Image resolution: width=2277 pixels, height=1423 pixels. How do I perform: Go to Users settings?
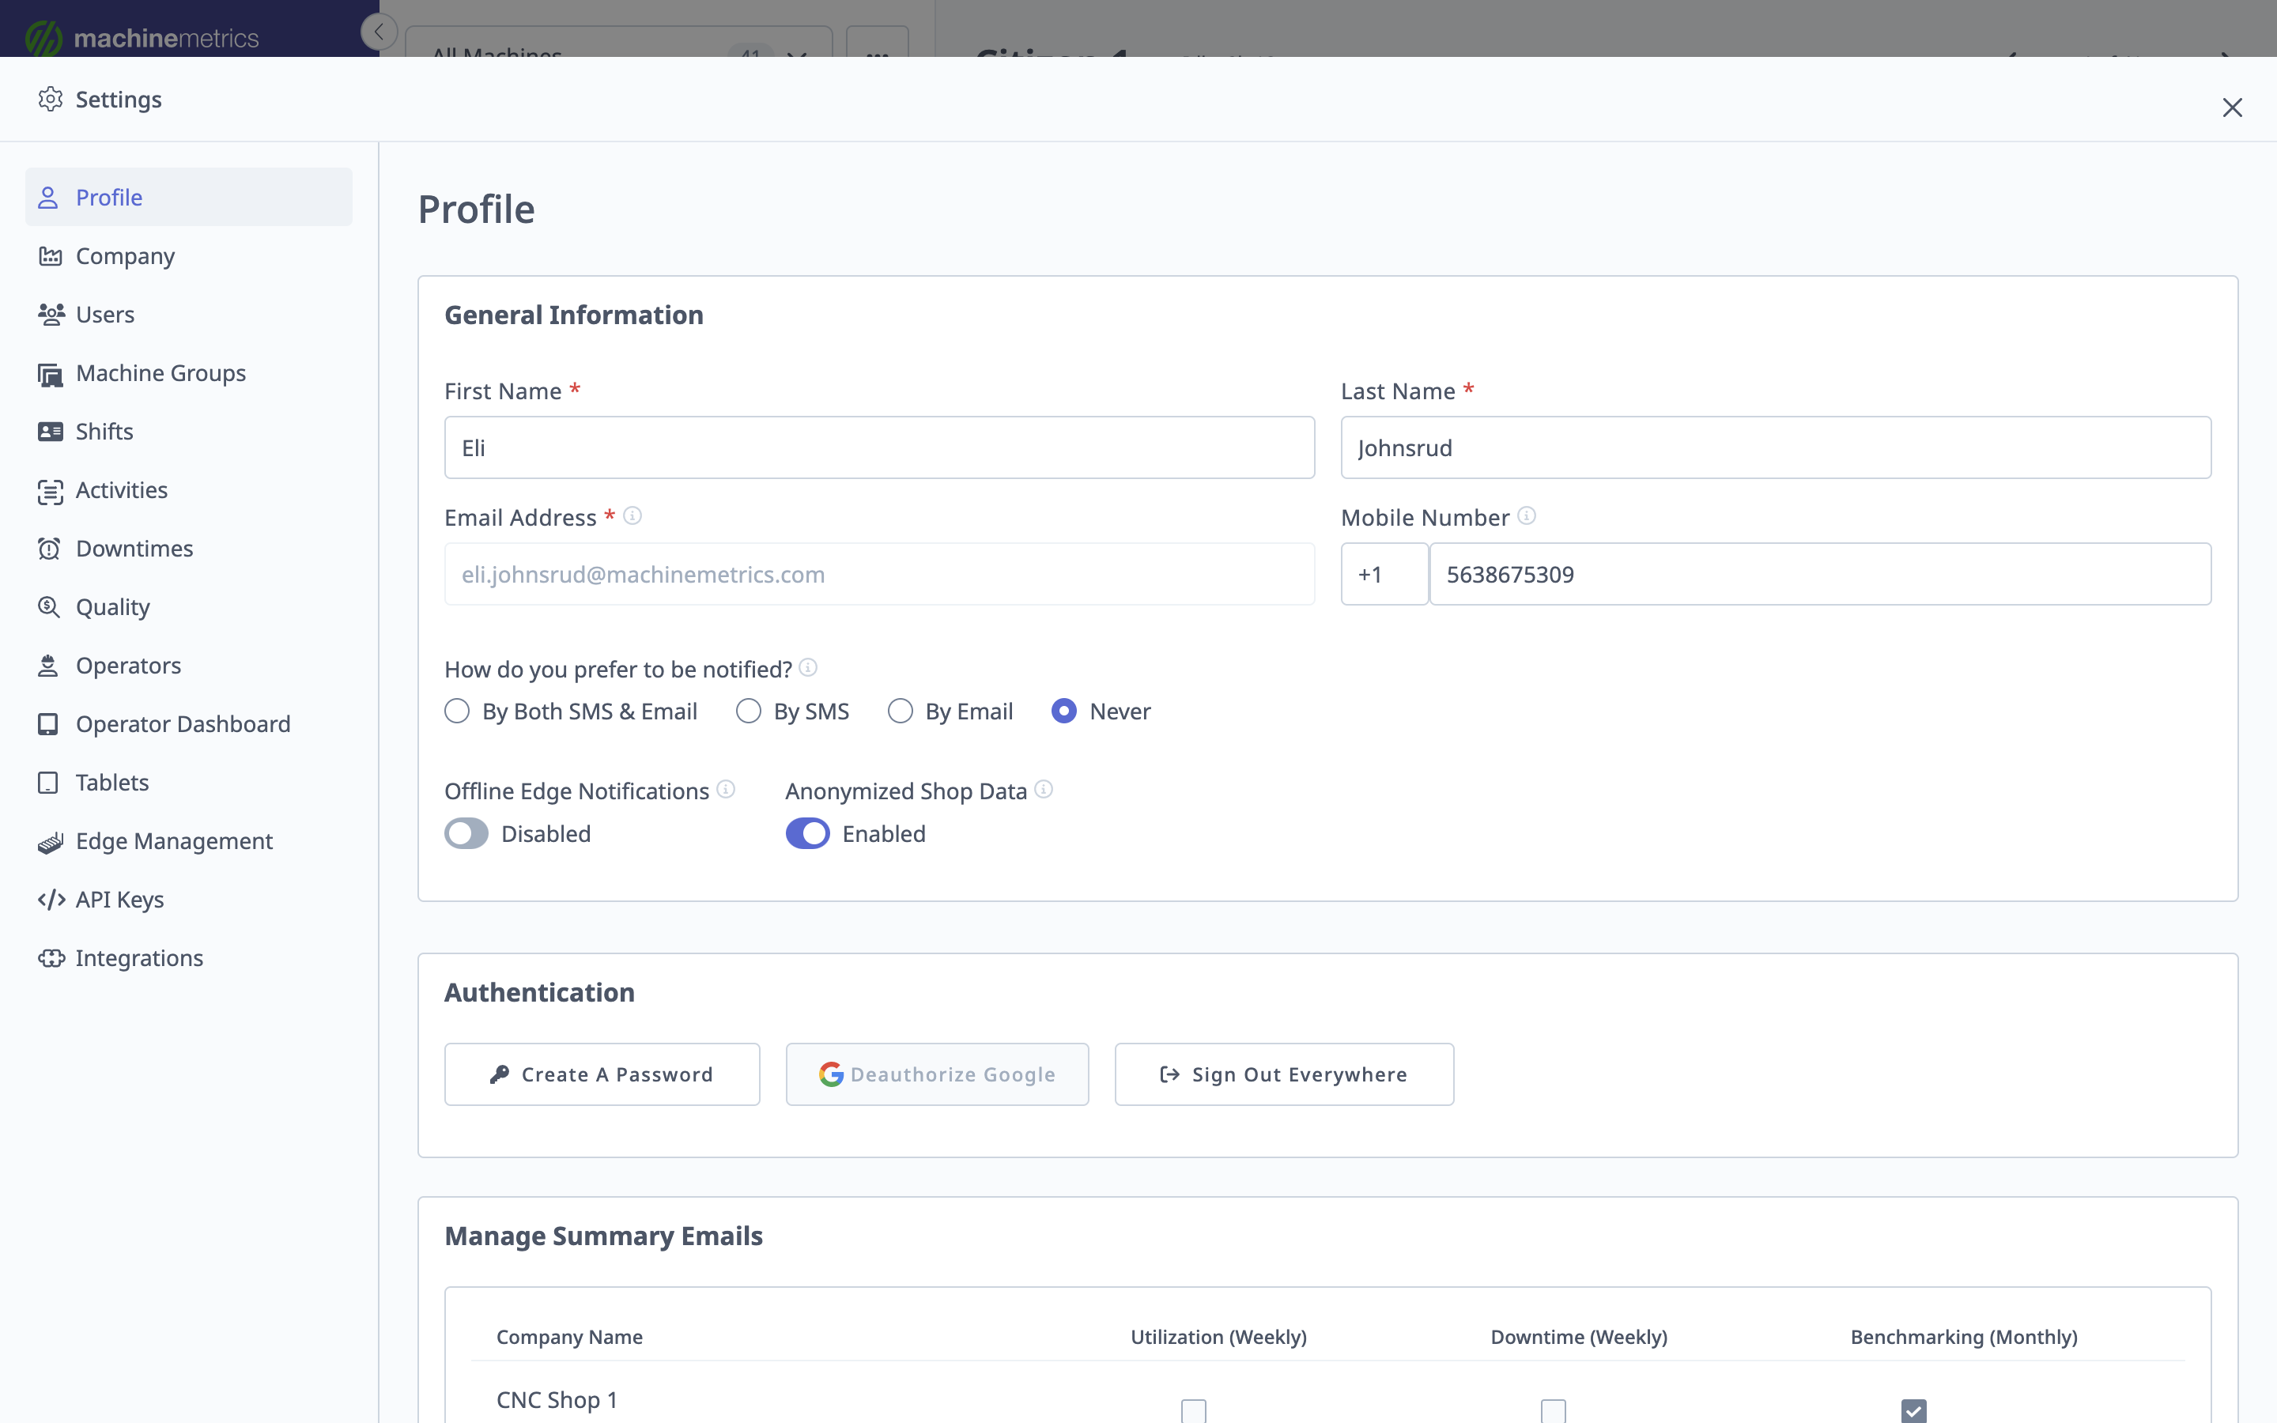pyautogui.click(x=188, y=315)
